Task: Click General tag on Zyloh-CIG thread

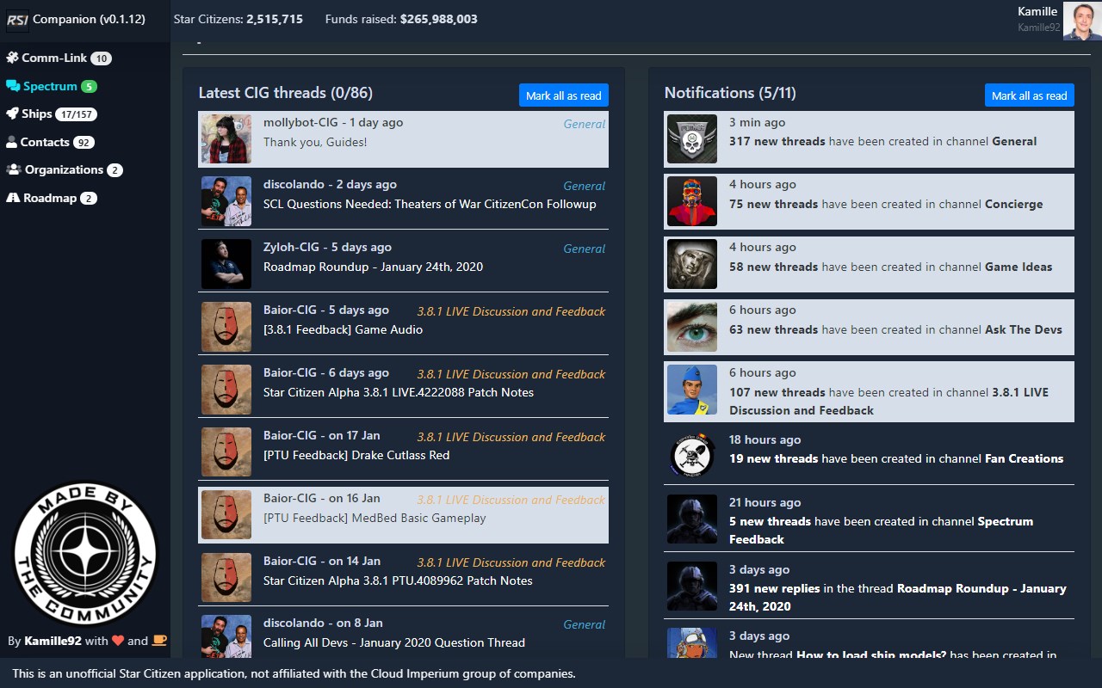Action: coord(585,249)
